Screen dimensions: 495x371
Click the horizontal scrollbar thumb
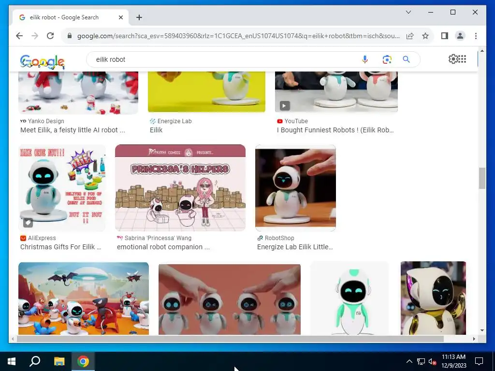(230, 339)
